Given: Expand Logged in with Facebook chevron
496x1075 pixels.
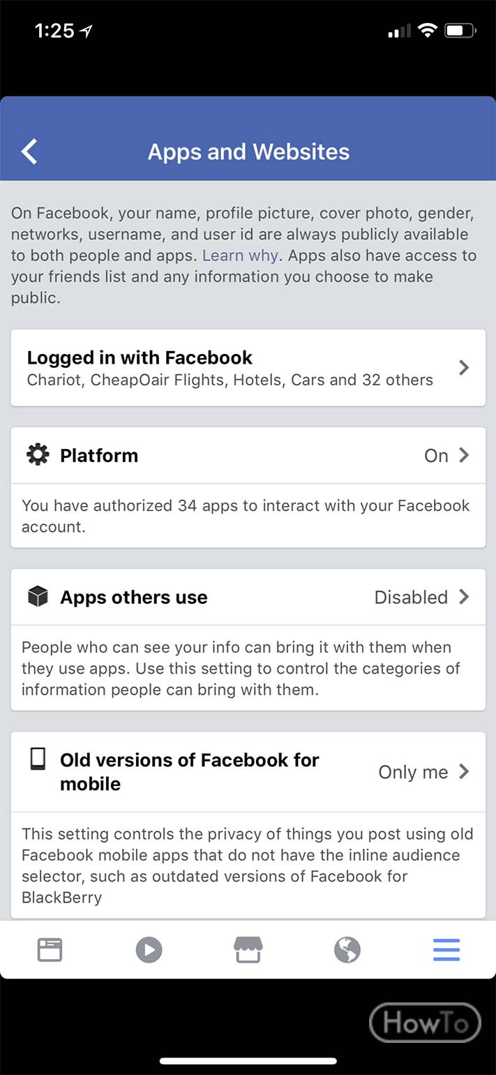Looking at the screenshot, I should pyautogui.click(x=464, y=368).
